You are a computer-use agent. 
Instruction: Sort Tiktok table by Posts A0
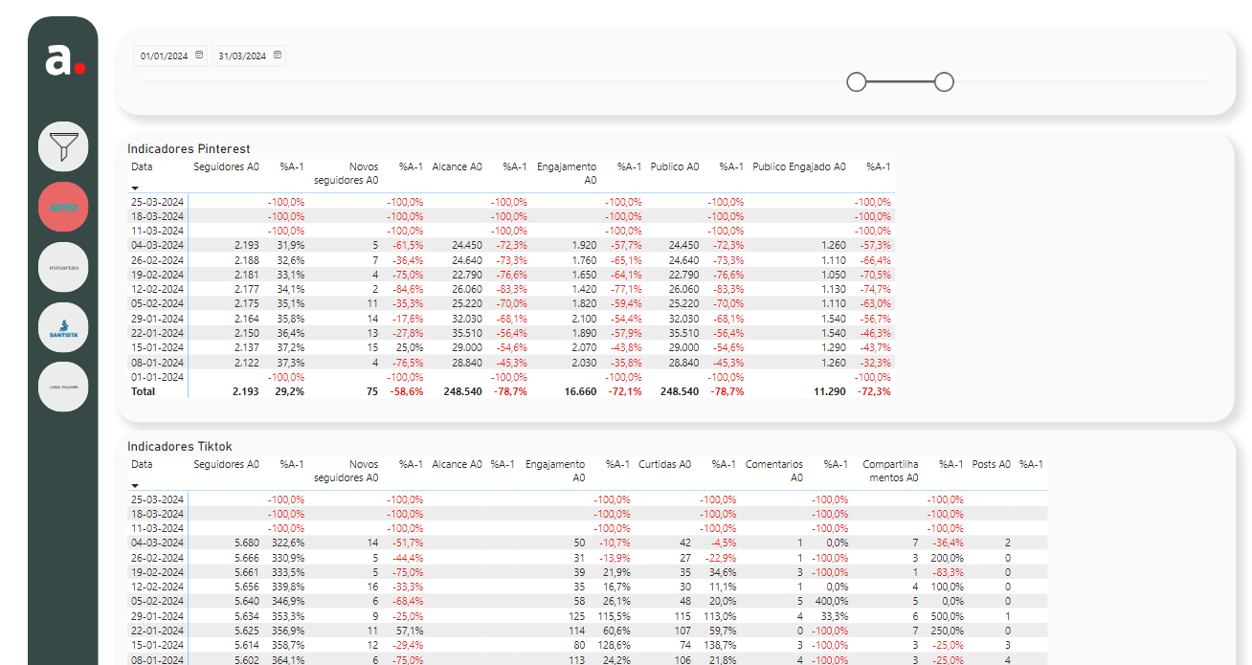point(991,464)
